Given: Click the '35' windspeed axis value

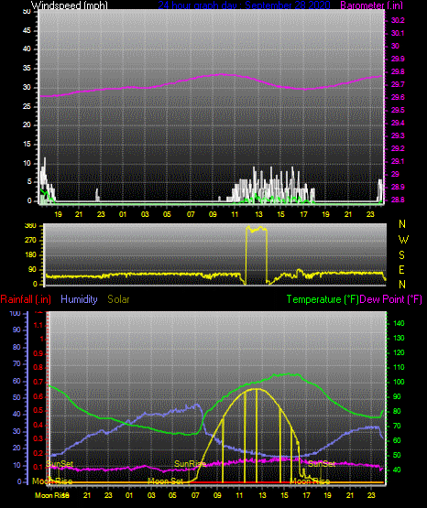Looking at the screenshot, I should (27, 69).
